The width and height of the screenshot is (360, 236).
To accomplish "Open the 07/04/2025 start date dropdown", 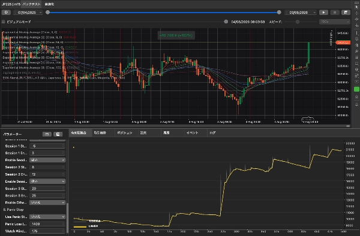I will point(28,13).
